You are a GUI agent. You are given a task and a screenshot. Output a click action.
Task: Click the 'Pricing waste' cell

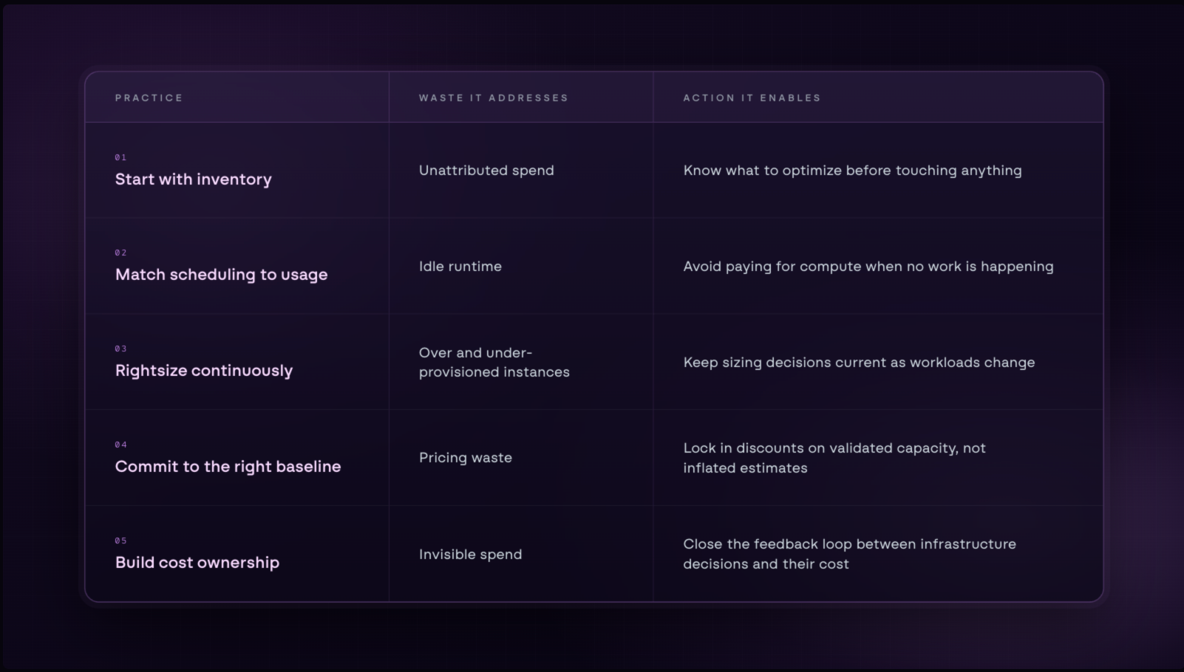(465, 458)
